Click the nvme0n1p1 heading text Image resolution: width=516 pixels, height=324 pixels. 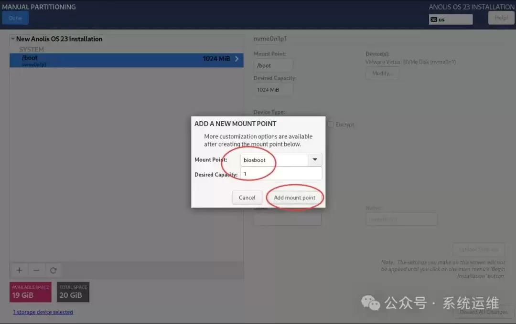pos(270,39)
